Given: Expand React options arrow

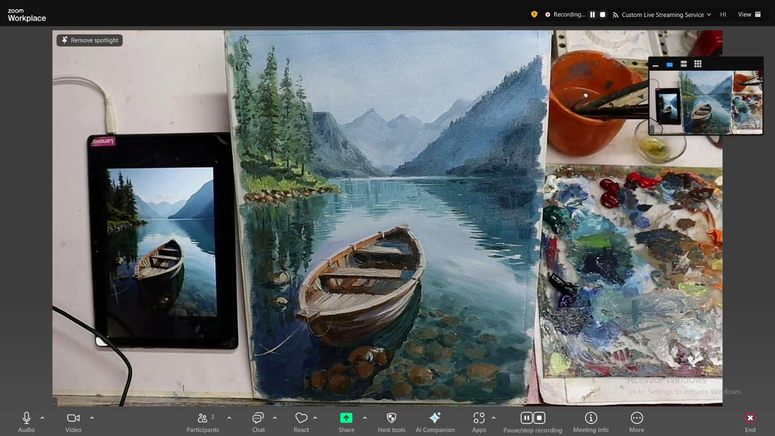Looking at the screenshot, I should pyautogui.click(x=315, y=418).
